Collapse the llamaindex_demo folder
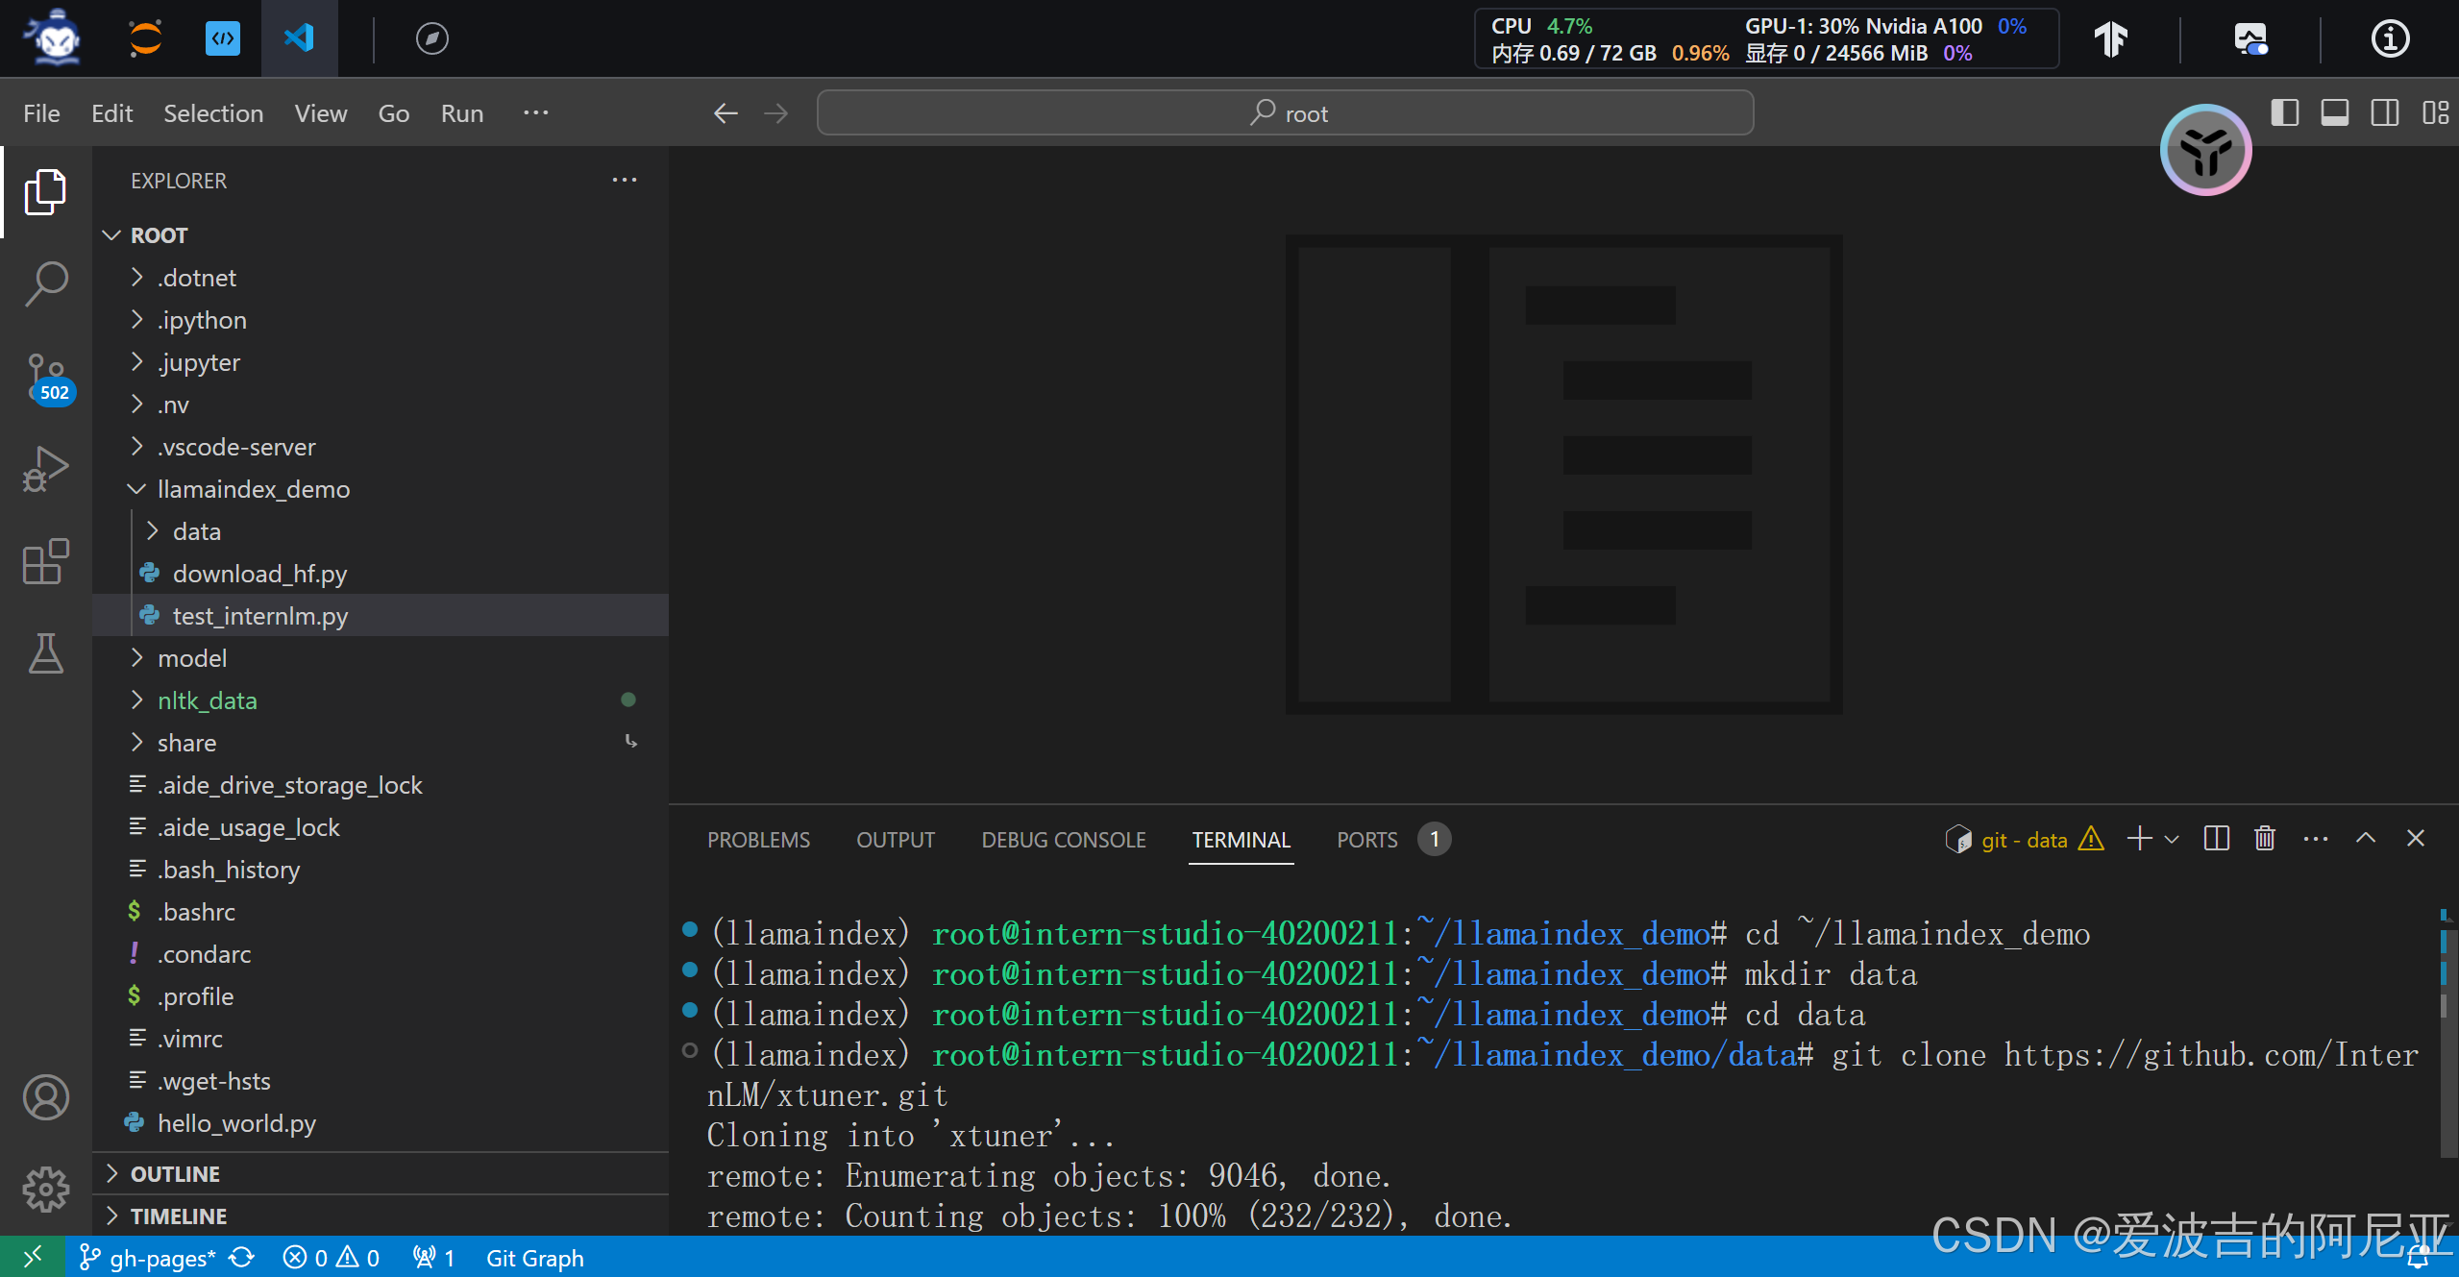The width and height of the screenshot is (2459, 1277). 254,489
